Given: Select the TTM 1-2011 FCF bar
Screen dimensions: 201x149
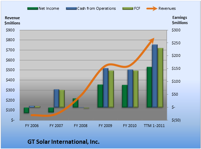Looking at the screenshot, I should [x=160, y=77].
